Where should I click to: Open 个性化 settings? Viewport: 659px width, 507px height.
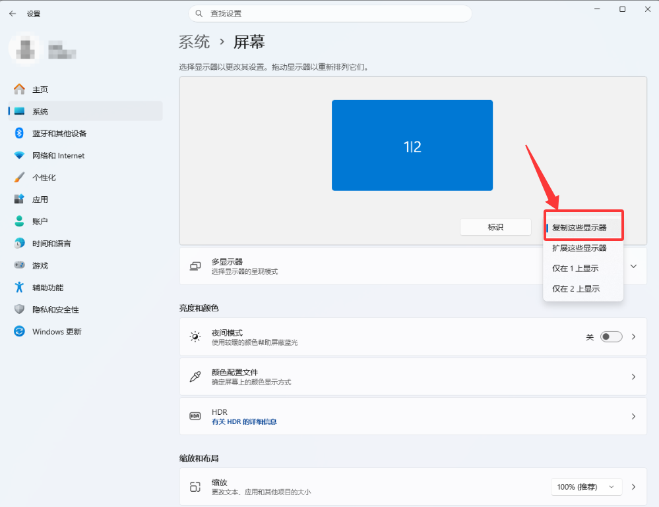85,177
